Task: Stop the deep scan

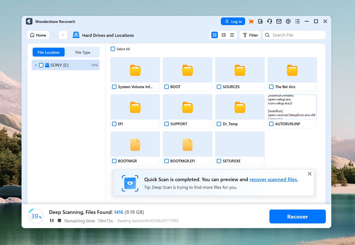Action: (x=59, y=220)
